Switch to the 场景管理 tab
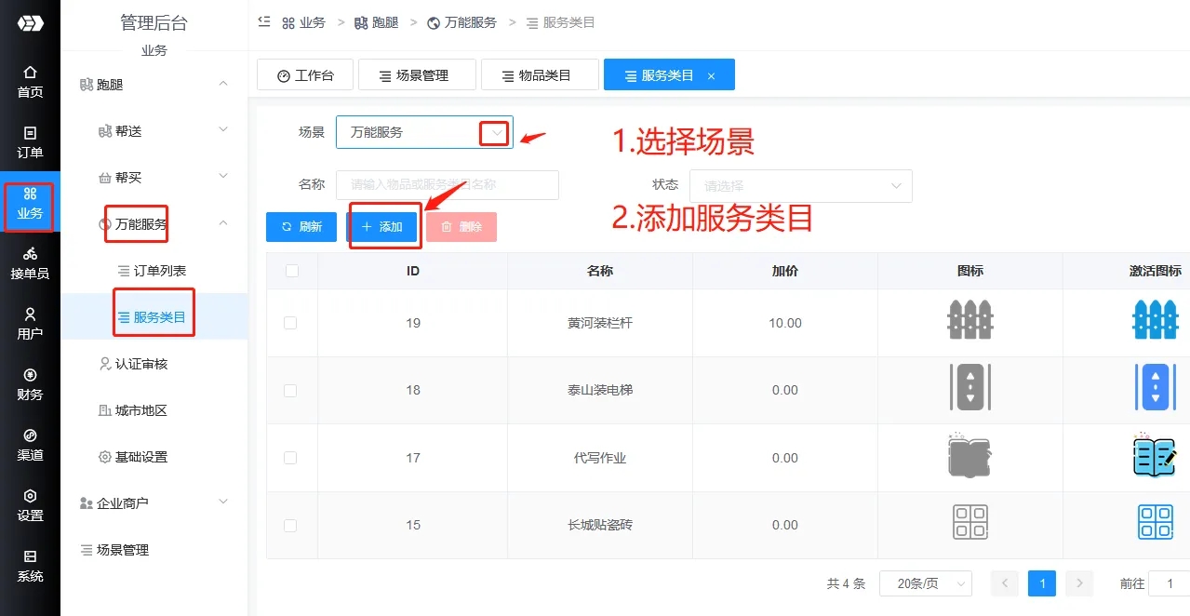The image size is (1190, 616). coord(416,75)
